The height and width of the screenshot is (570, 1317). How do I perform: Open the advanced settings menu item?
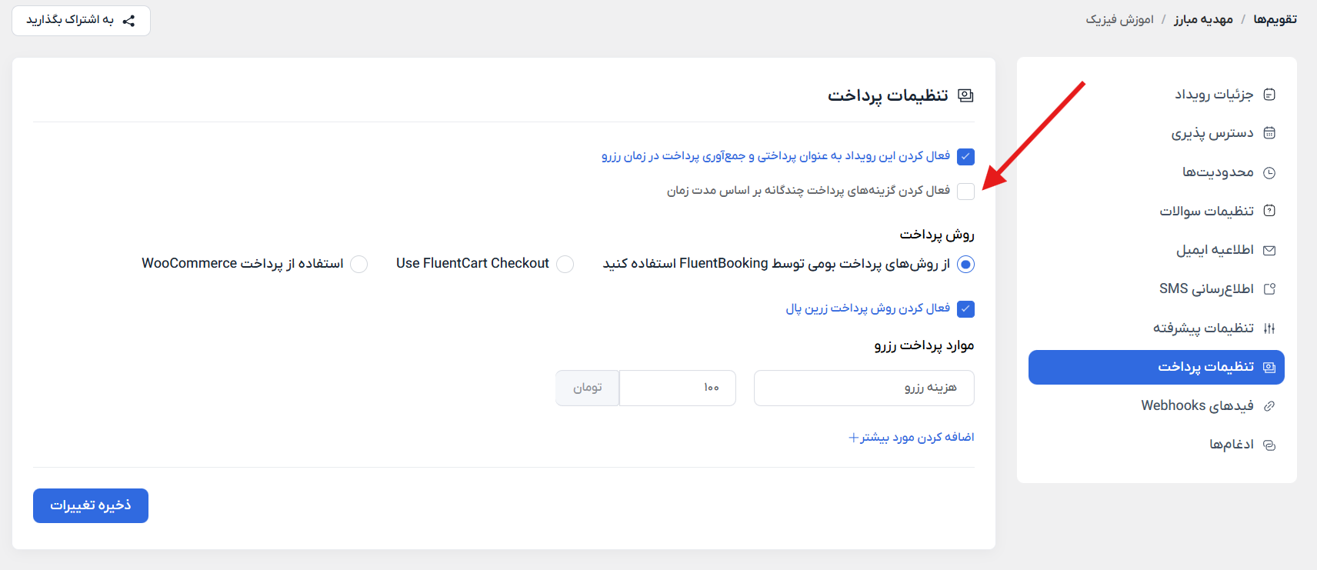(x=1202, y=328)
